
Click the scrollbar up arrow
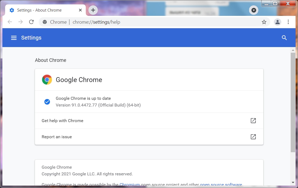293,50
